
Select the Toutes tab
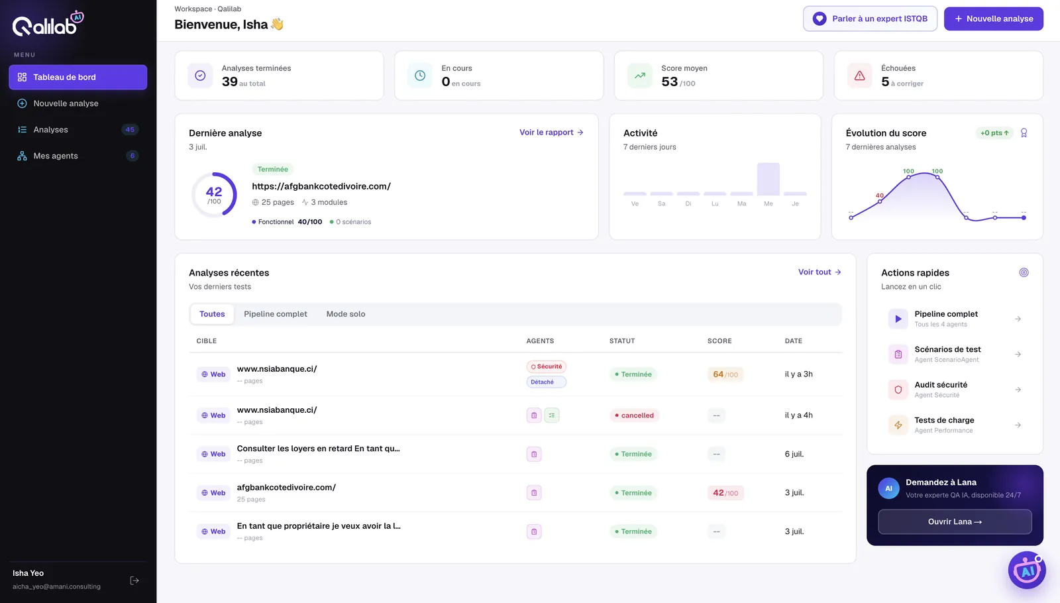212,314
